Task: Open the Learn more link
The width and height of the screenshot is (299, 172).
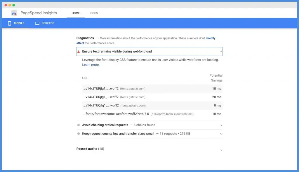Action: click(x=91, y=65)
